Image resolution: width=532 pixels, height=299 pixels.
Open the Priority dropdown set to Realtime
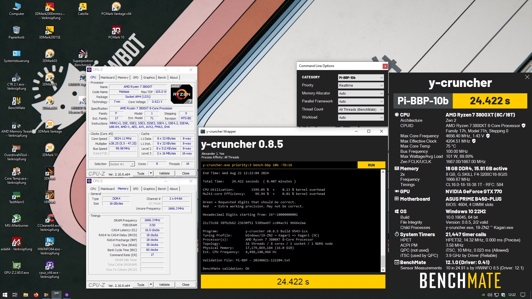(361, 86)
